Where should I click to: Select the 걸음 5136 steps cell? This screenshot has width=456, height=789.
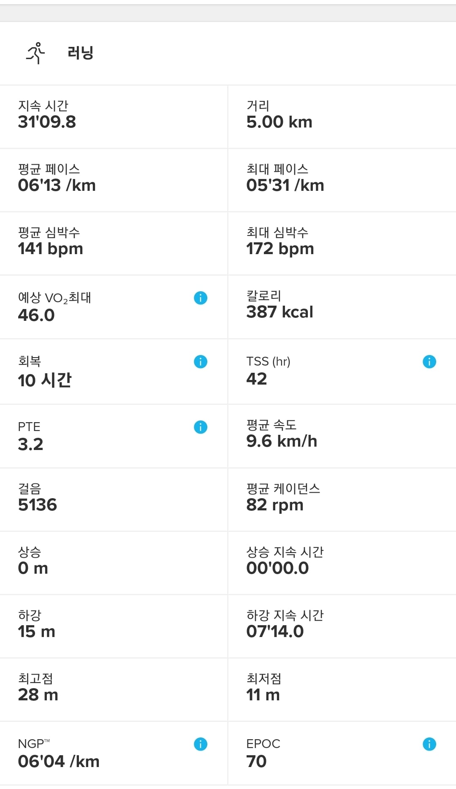coord(114,500)
